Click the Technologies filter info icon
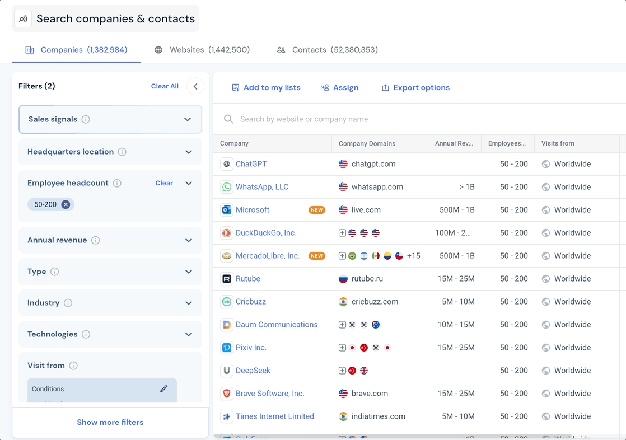The width and height of the screenshot is (626, 440). tap(86, 334)
